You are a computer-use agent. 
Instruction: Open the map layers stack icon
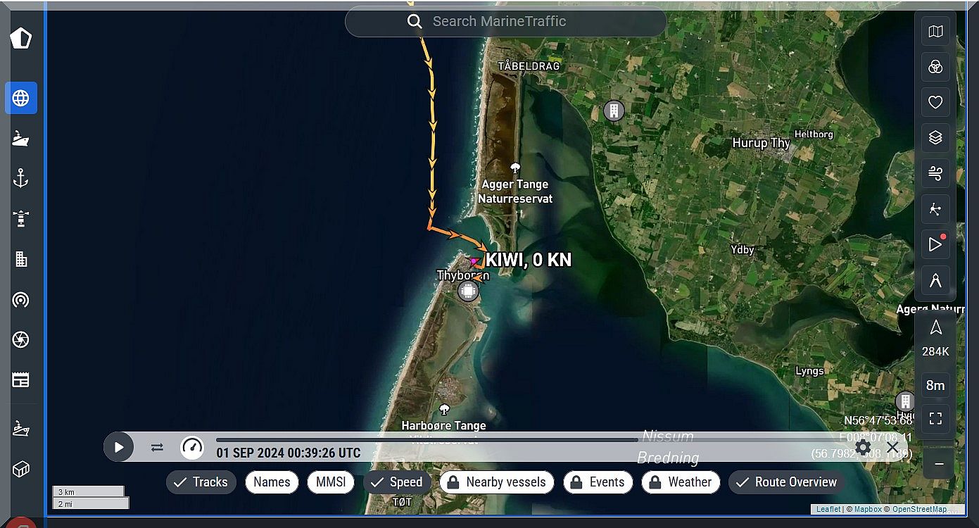(x=935, y=138)
